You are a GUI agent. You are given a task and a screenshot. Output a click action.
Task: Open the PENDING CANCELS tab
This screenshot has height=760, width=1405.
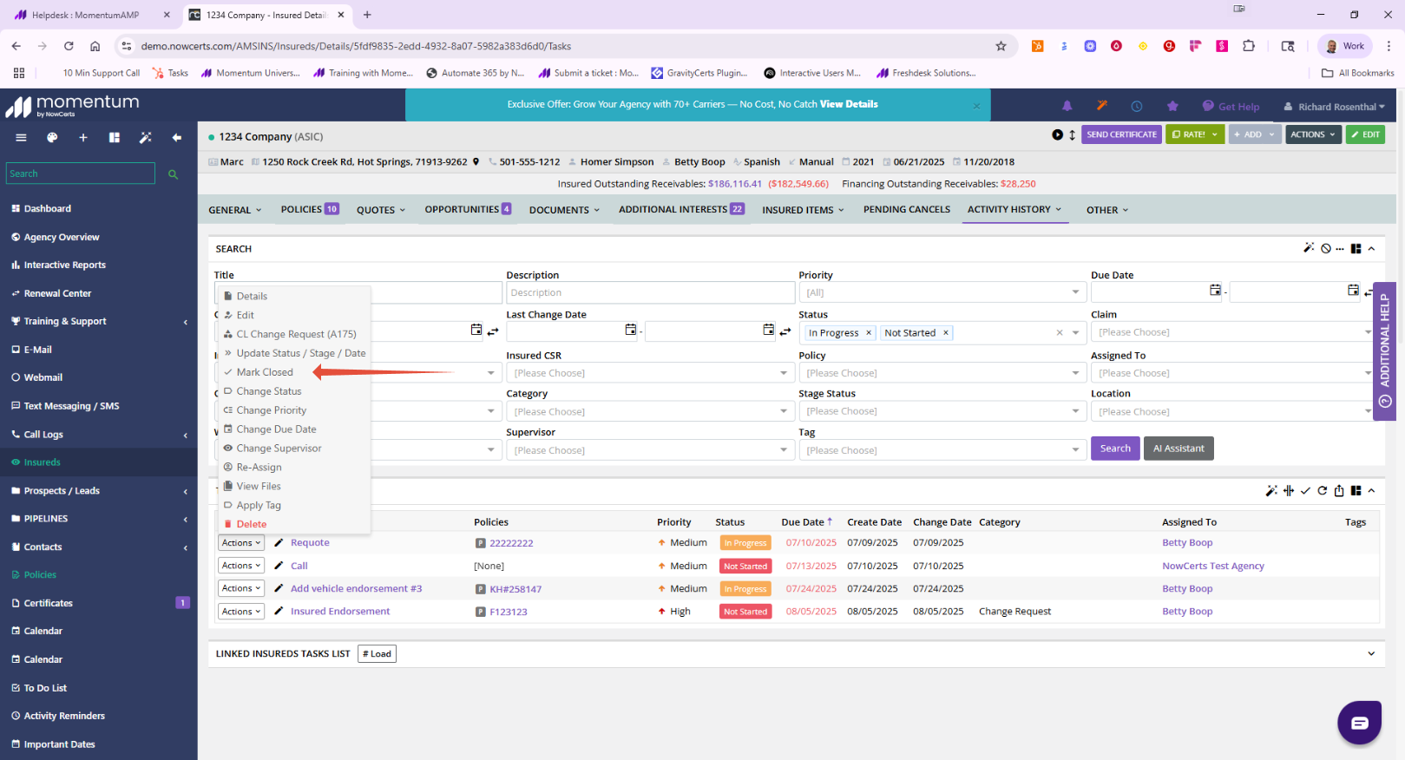click(907, 209)
